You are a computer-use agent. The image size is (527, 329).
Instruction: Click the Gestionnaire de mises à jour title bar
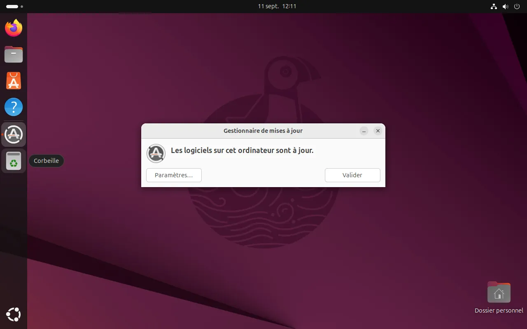coord(263,131)
